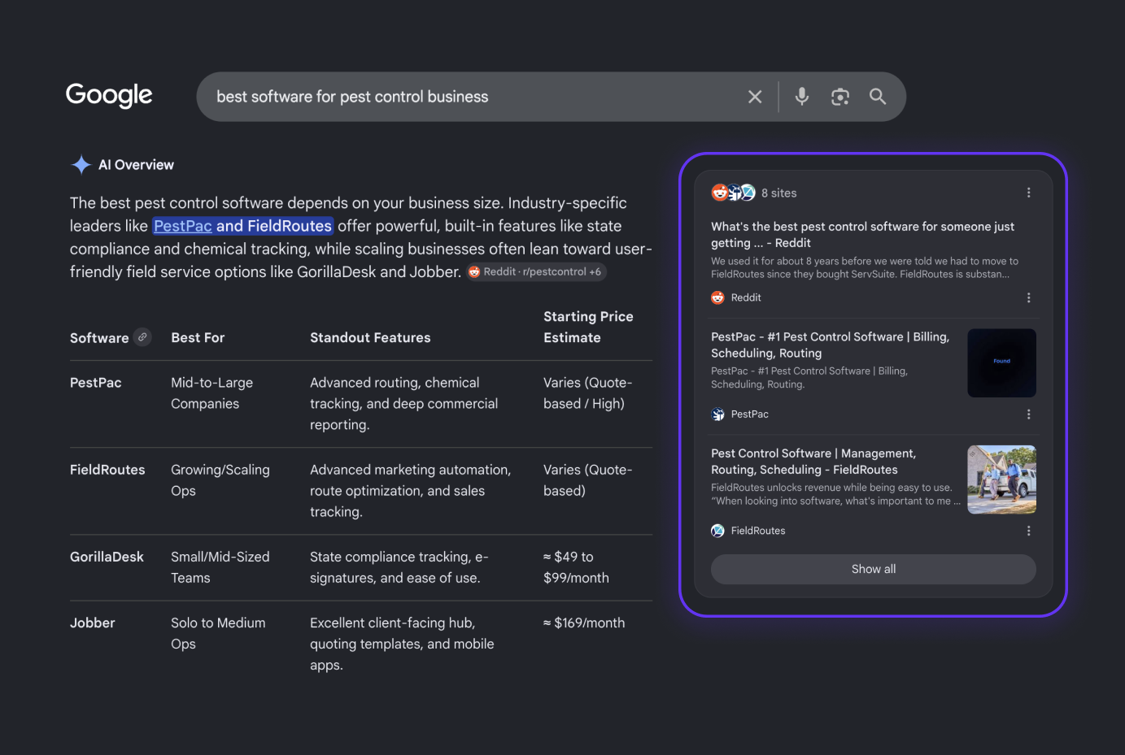Viewport: 1125px width, 755px height.
Task: Click GorillaDesk in the software table
Action: click(x=107, y=557)
